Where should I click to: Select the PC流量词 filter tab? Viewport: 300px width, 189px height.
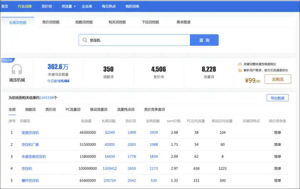pyautogui.click(x=73, y=110)
